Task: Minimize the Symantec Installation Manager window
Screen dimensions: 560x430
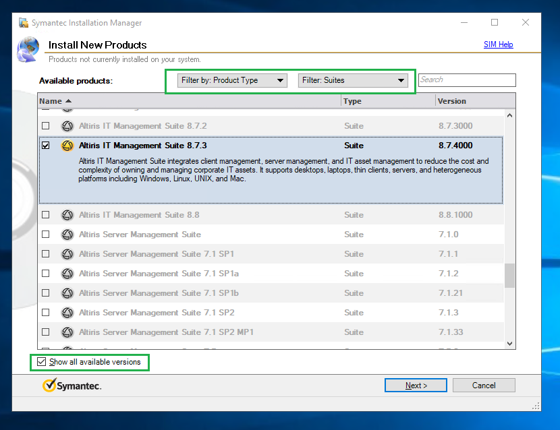Action: coord(464,22)
